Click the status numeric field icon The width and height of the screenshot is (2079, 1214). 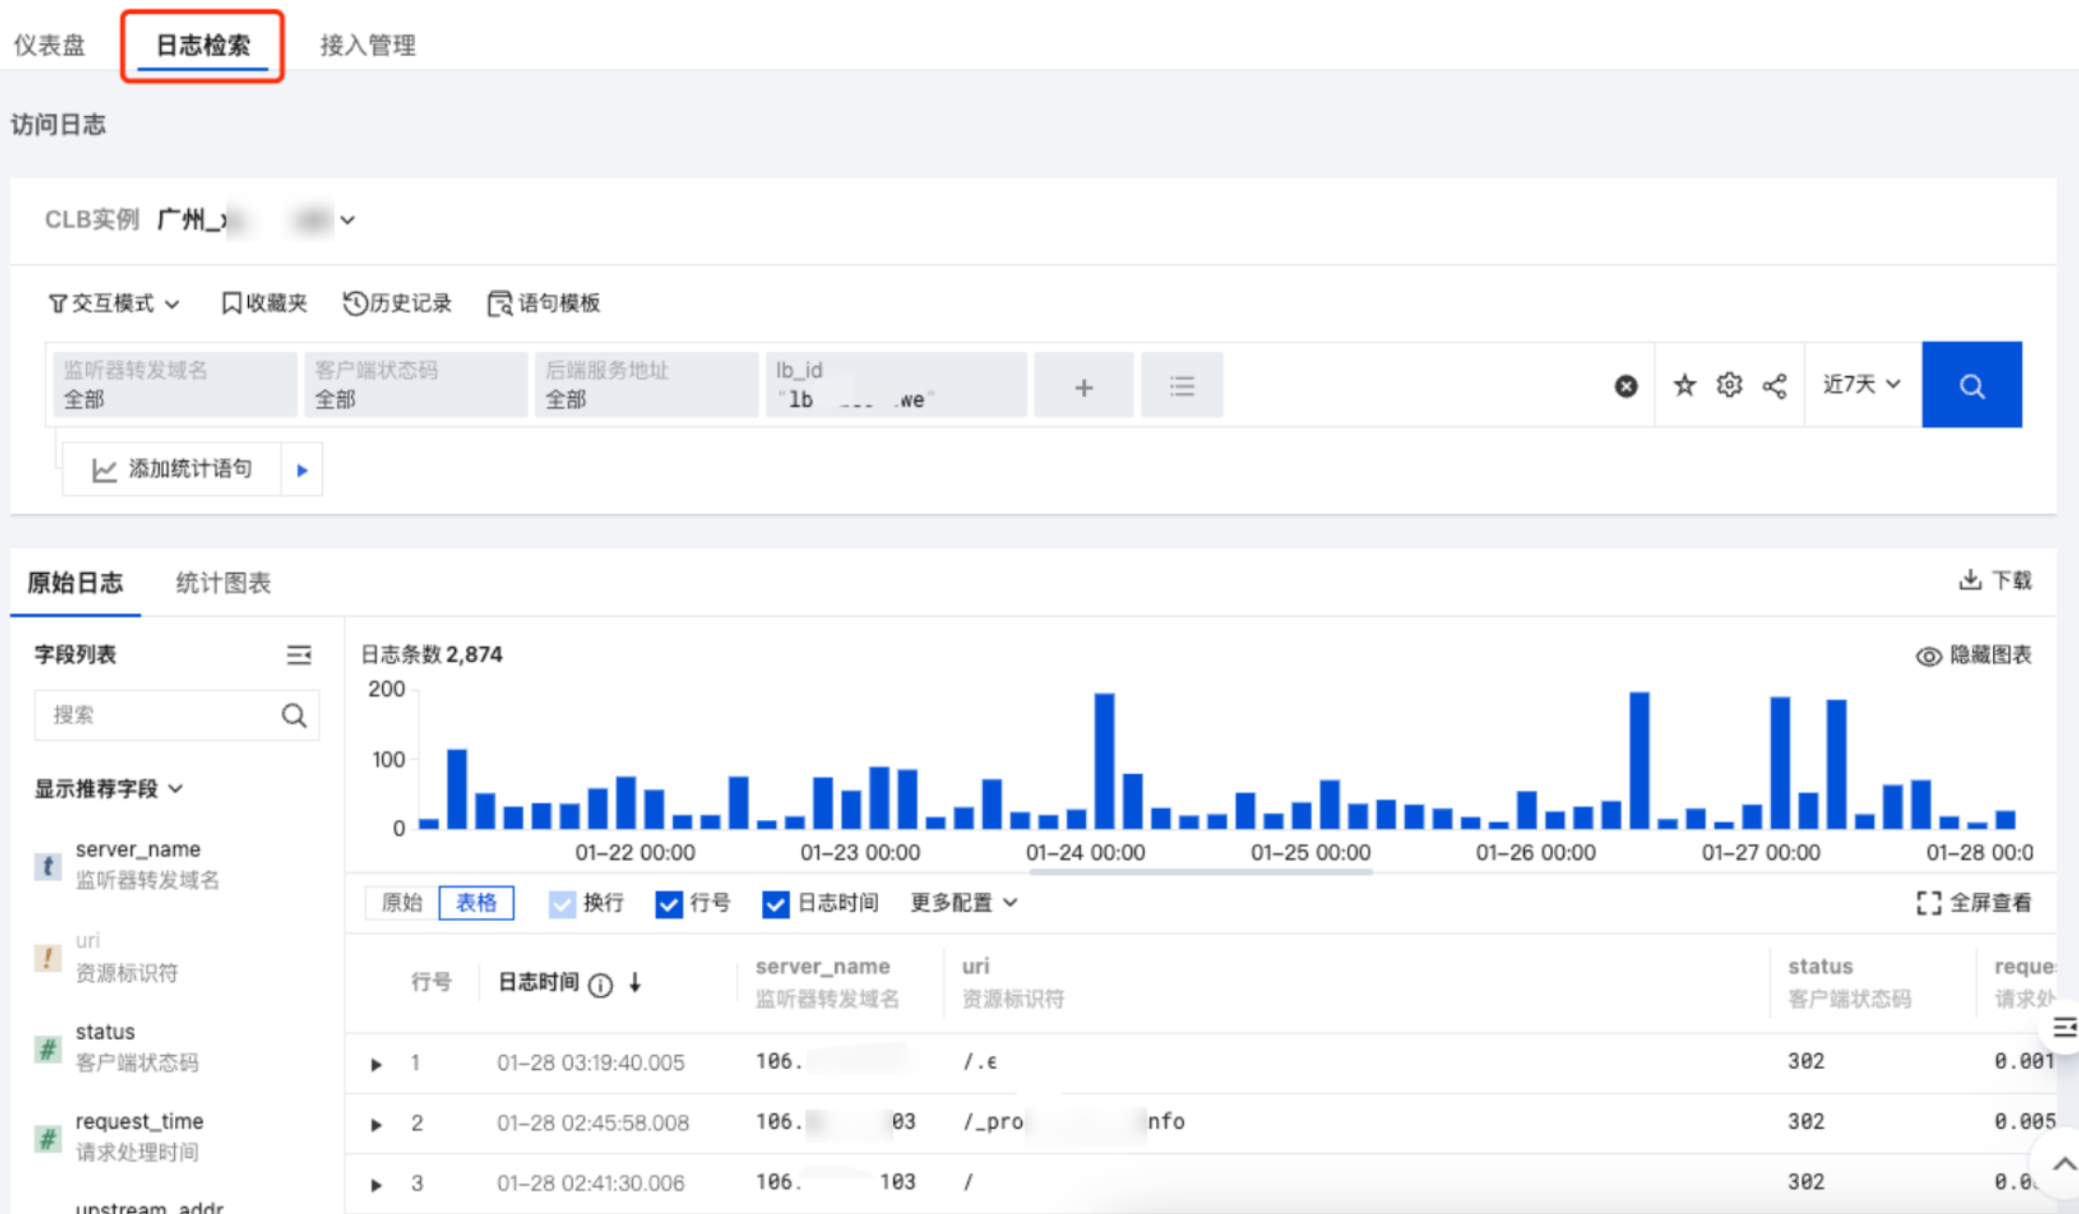tap(47, 1048)
